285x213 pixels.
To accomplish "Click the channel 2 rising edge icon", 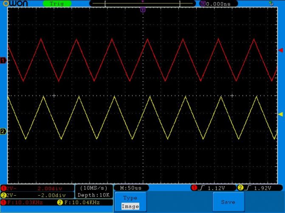I will point(248,188).
